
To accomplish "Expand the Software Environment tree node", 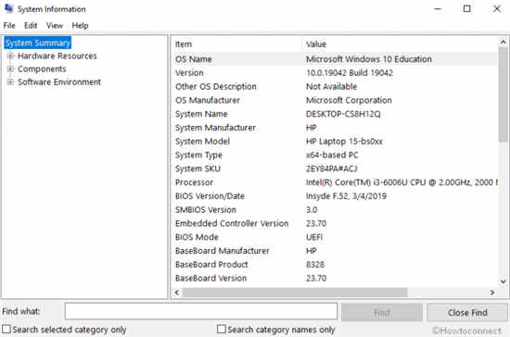I will click(10, 81).
